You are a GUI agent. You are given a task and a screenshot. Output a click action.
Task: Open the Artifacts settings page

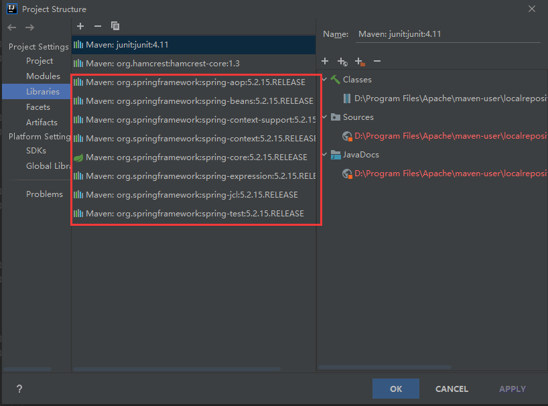(x=42, y=123)
